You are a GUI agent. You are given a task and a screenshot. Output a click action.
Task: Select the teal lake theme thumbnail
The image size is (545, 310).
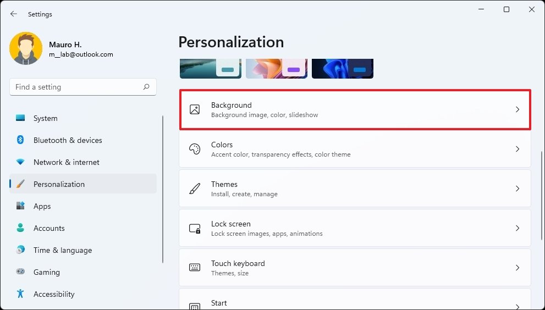pos(211,69)
